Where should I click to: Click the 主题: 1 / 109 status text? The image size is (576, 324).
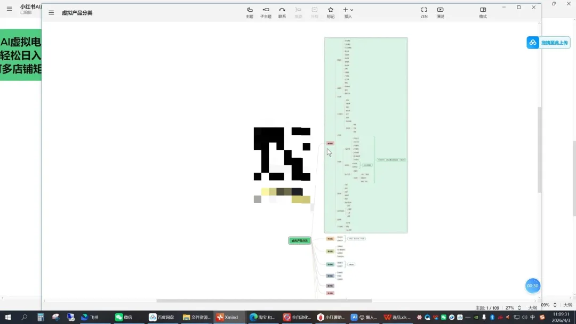pos(487,308)
